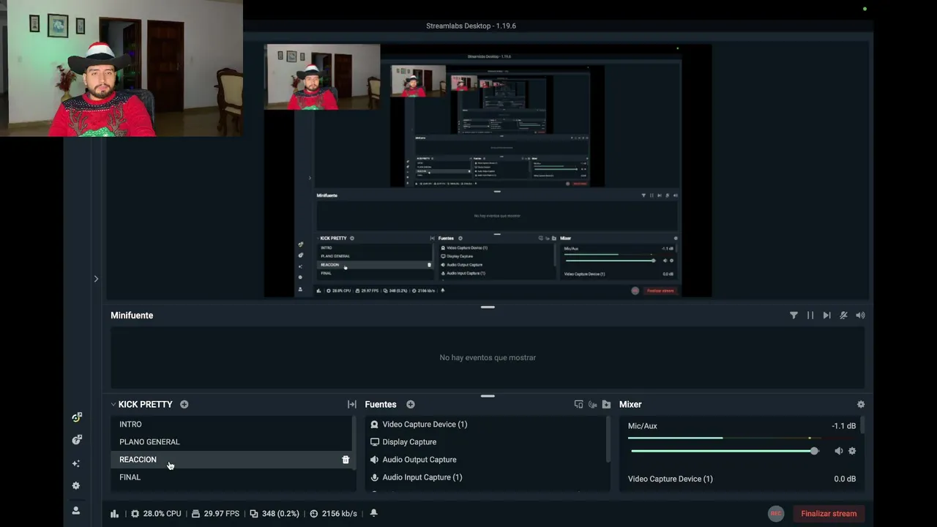Switch to the INTRO scene
The width and height of the screenshot is (937, 527).
coord(233,425)
